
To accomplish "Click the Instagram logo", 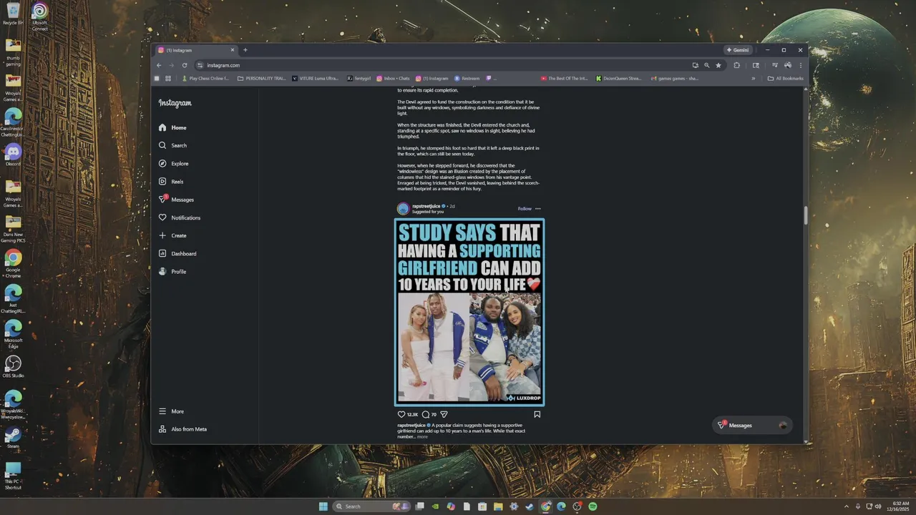I will coord(175,103).
